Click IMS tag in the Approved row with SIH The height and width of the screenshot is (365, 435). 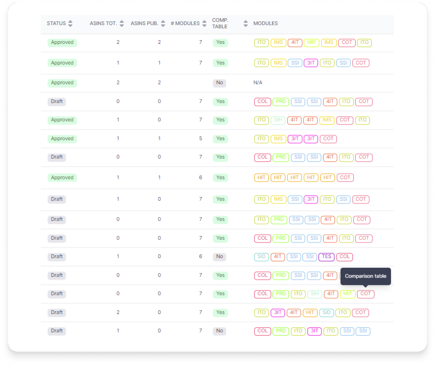327,120
